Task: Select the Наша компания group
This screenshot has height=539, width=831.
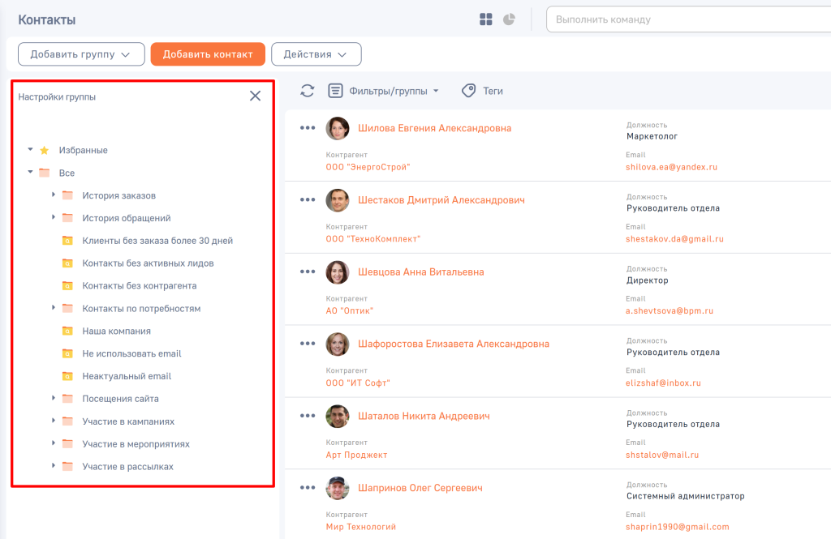Action: 116,331
